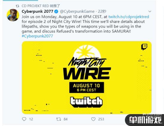The width and height of the screenshot is (164, 126).
Task: Click the blue verified badge
Action: point(56,12)
